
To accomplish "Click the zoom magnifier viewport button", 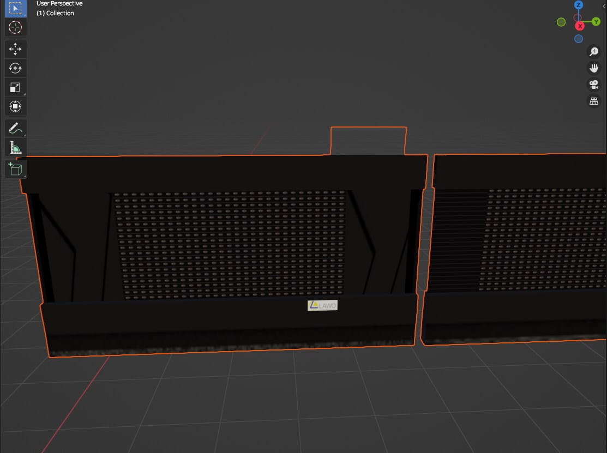I will 594,51.
